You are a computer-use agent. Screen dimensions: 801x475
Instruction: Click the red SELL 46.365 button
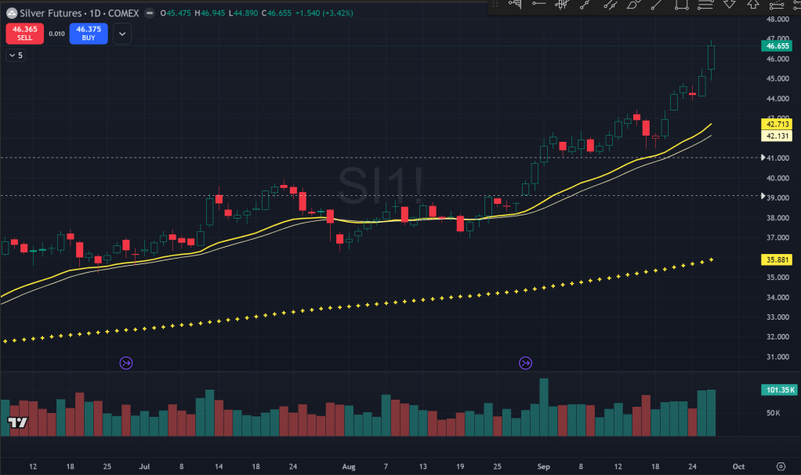point(23,33)
